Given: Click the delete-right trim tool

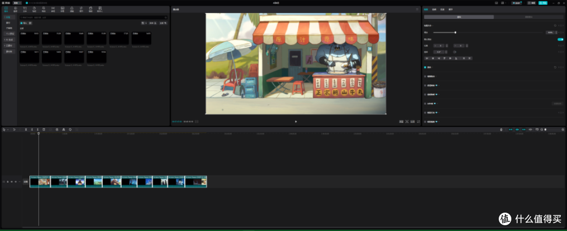Looking at the screenshot, I should (38, 130).
